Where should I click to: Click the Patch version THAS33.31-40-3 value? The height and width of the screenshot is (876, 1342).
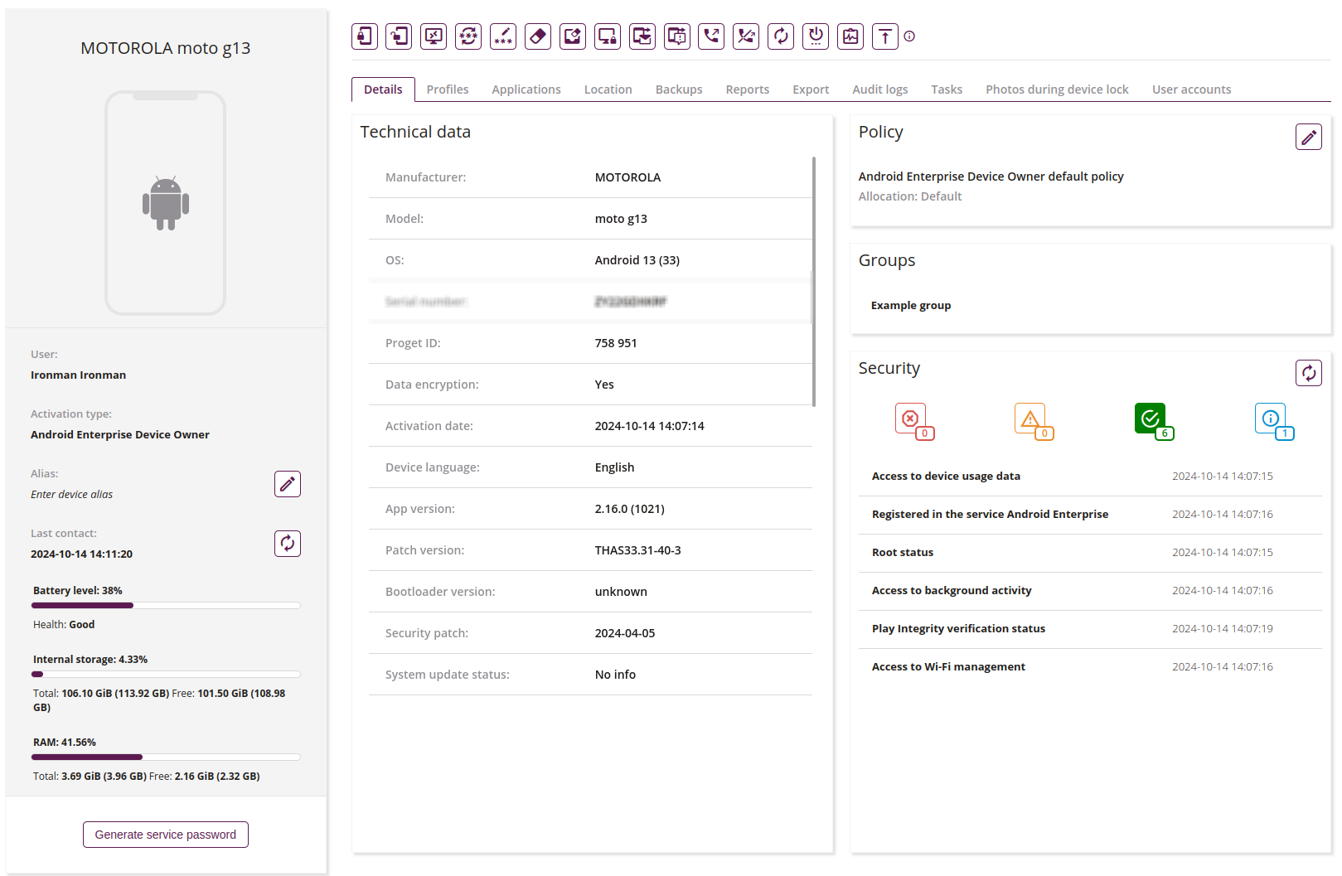tap(637, 550)
